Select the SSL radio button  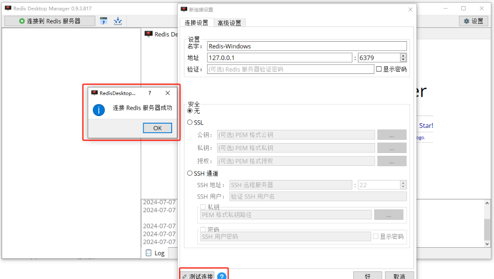(x=190, y=122)
